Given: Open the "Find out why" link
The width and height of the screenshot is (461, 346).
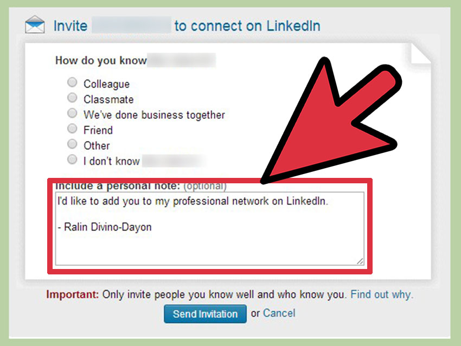Looking at the screenshot, I should (x=381, y=294).
